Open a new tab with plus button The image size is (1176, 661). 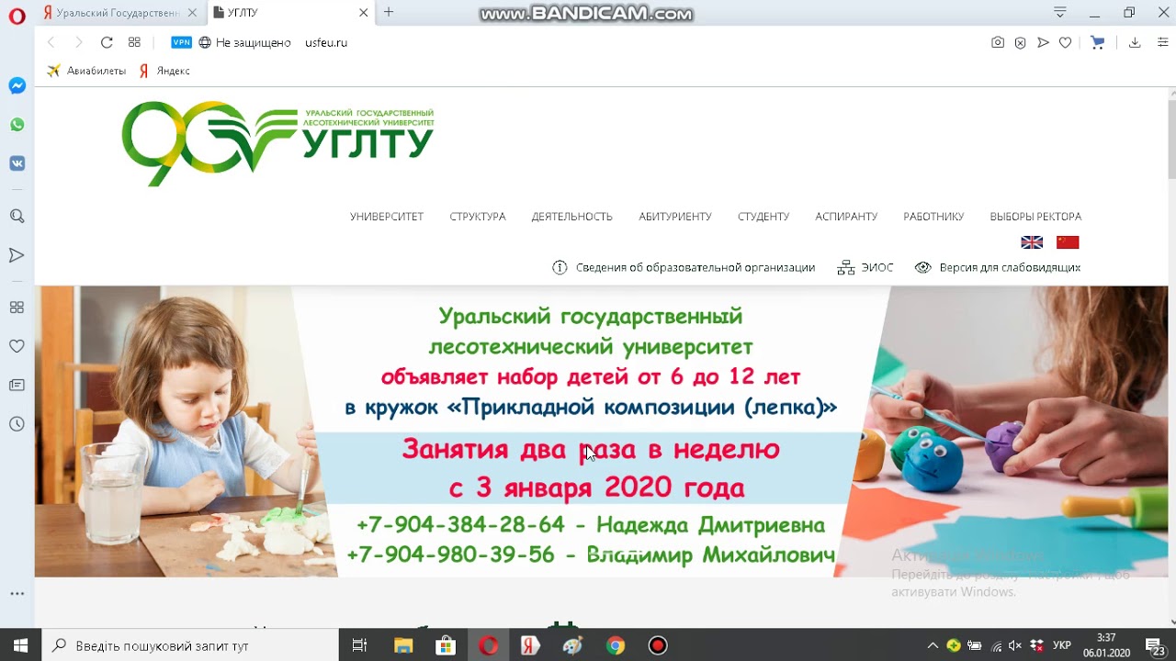pos(389,12)
